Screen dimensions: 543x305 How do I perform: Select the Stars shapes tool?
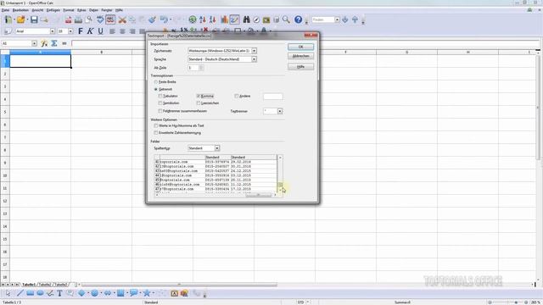[x=147, y=293]
